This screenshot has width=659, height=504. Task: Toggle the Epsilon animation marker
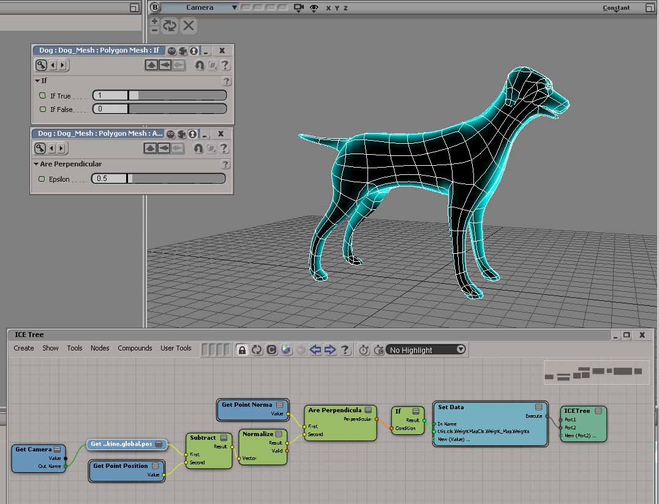42,179
